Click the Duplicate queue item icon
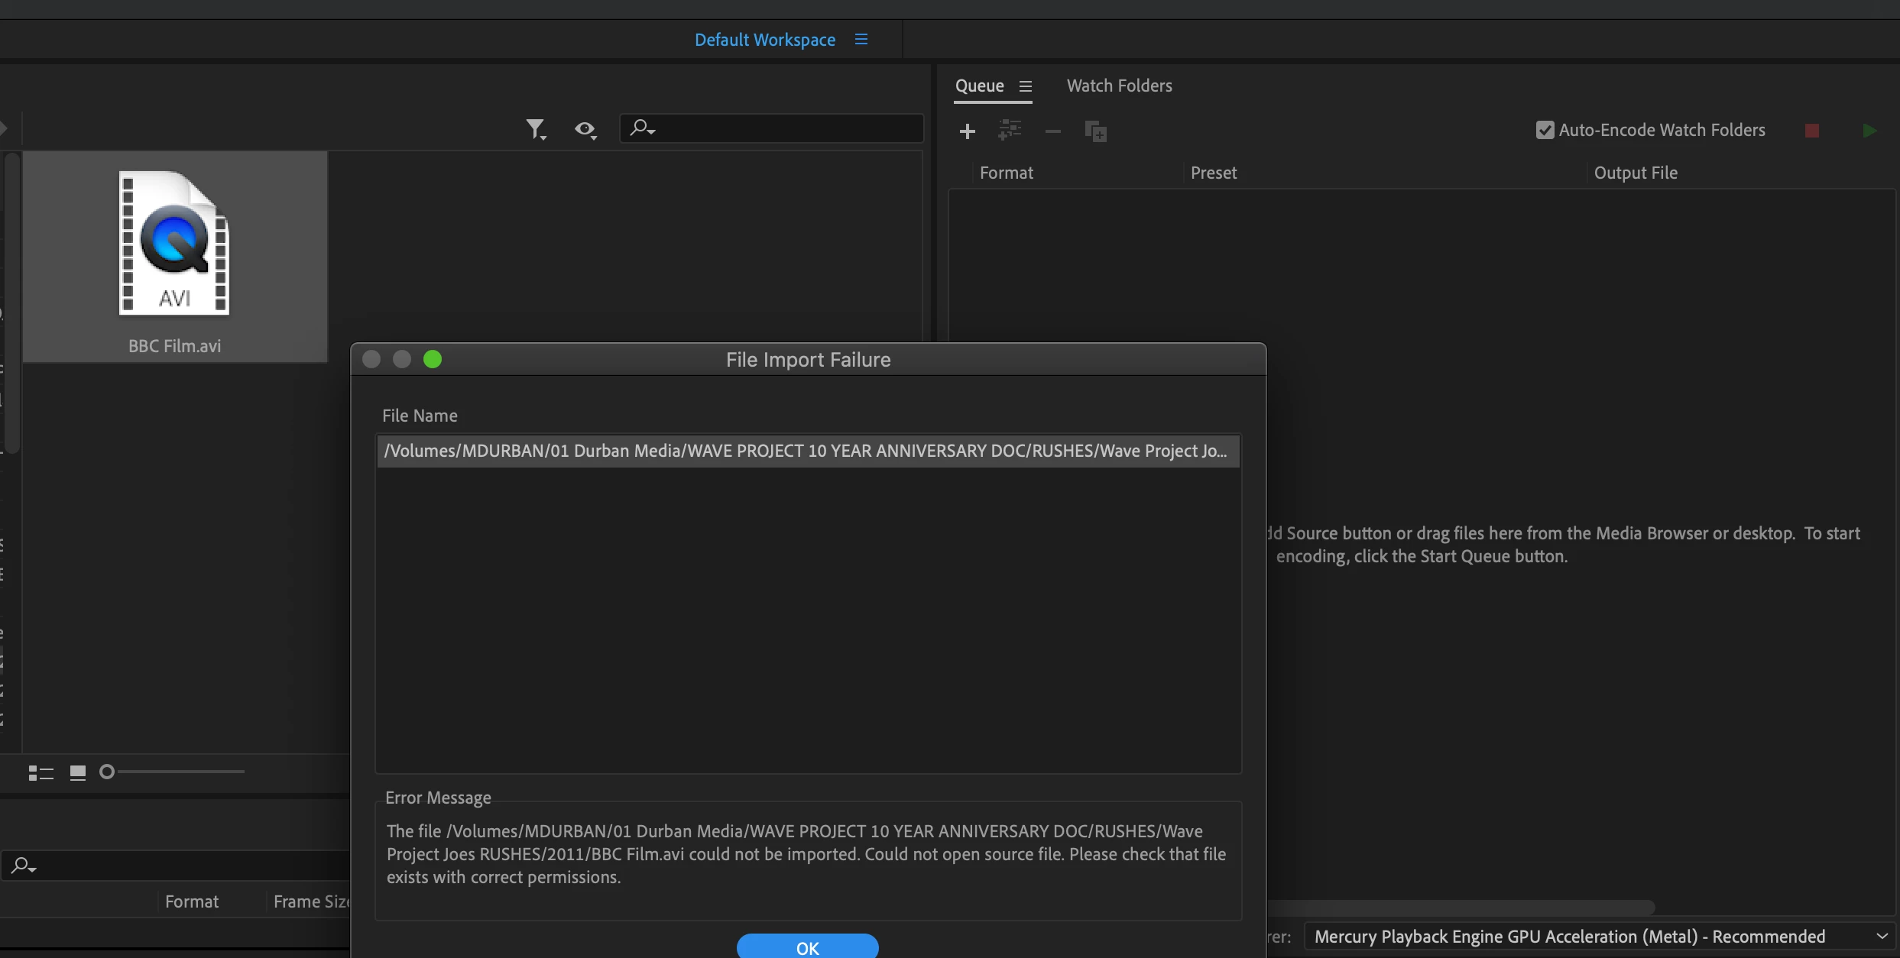The image size is (1900, 958). coord(1095,131)
